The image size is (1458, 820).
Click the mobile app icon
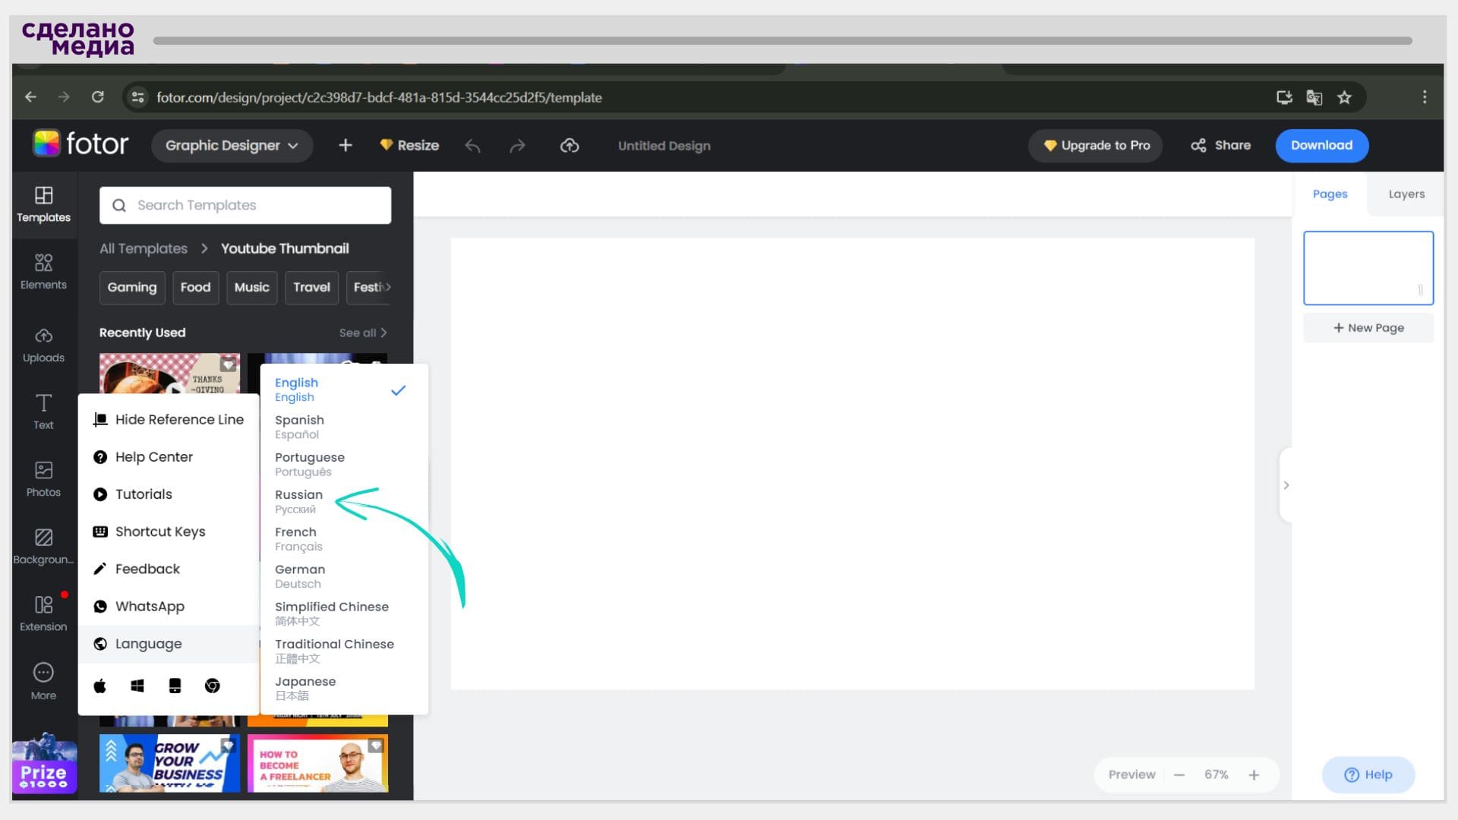click(x=175, y=686)
